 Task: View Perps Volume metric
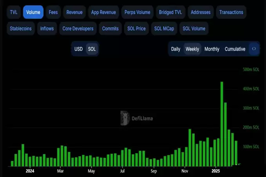137,12
